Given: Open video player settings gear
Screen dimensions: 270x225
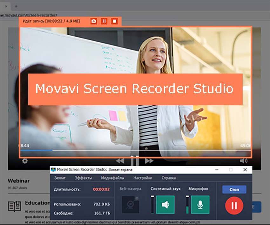Looking at the screenshot, I should pos(25,161).
